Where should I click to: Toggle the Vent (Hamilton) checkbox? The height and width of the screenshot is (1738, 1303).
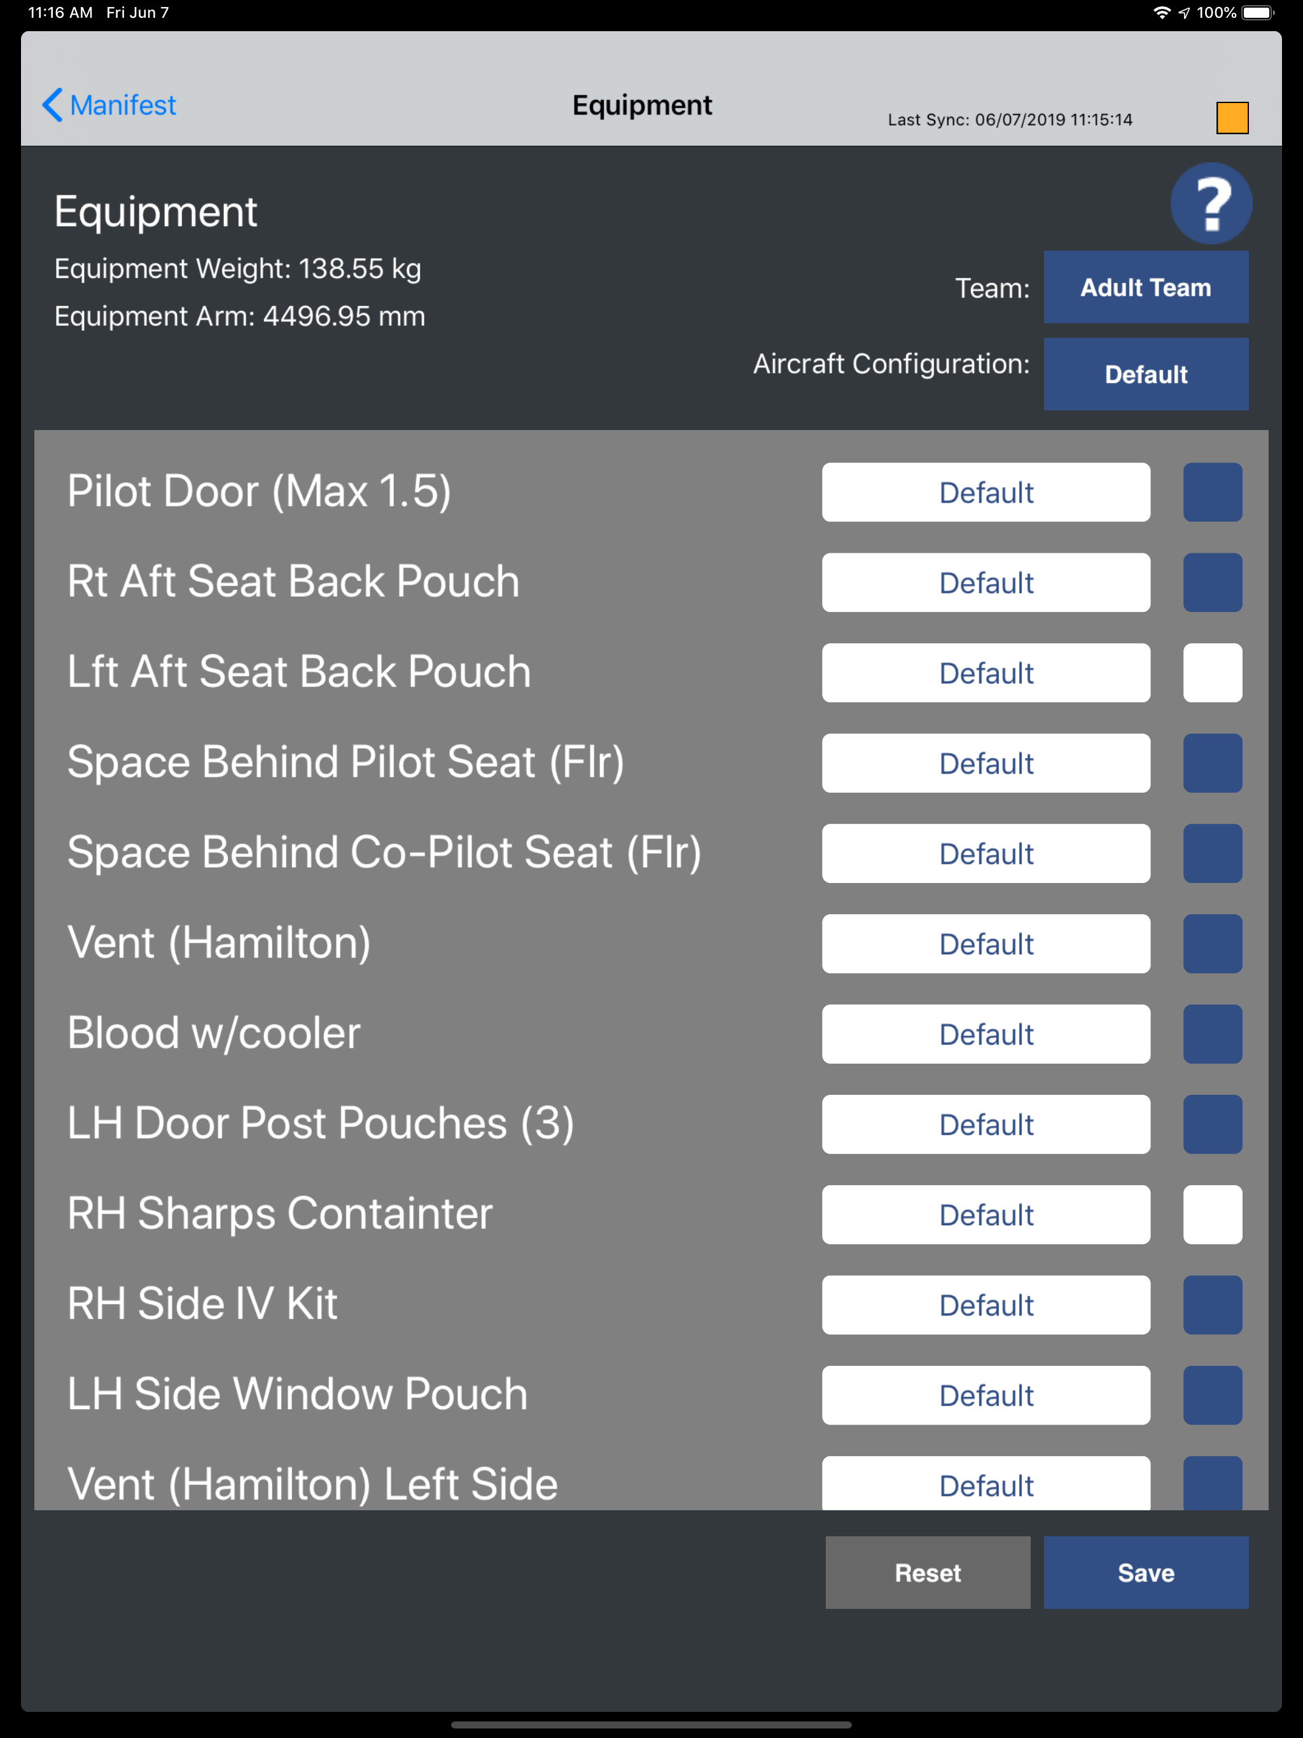pyautogui.click(x=1212, y=943)
